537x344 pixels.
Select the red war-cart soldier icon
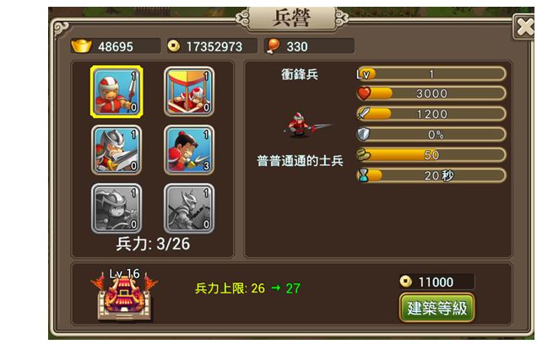189,92
